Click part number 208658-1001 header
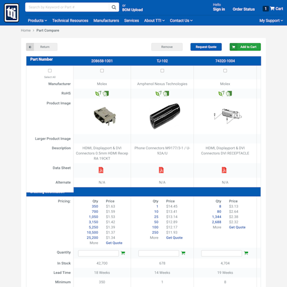 tap(102, 61)
